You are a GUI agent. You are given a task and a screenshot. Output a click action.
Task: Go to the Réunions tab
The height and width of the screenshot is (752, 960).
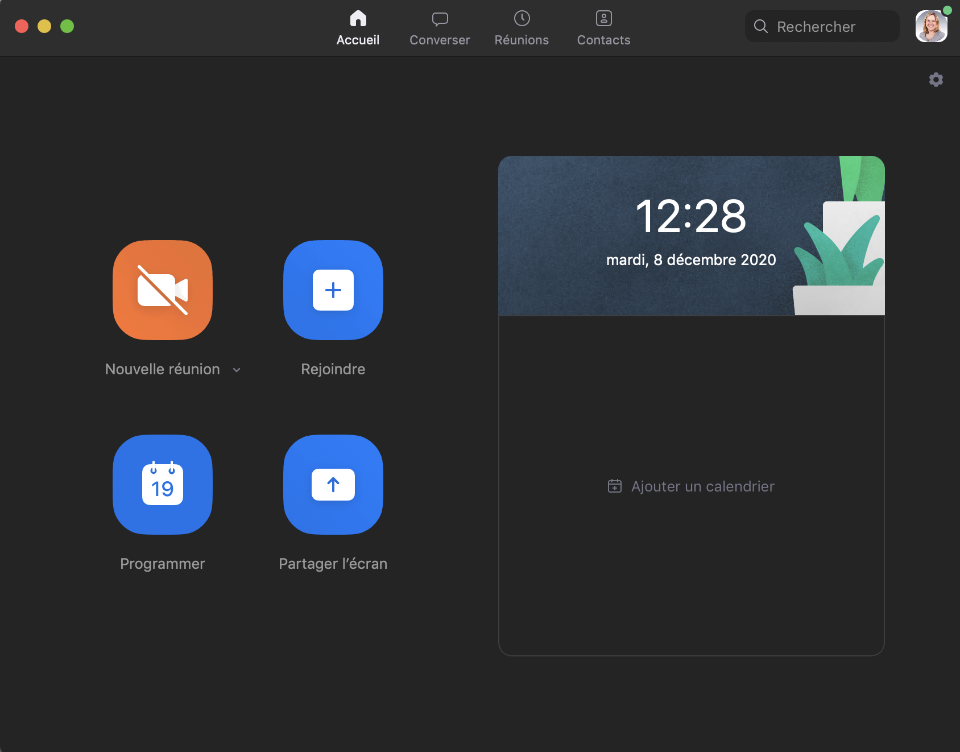(522, 28)
